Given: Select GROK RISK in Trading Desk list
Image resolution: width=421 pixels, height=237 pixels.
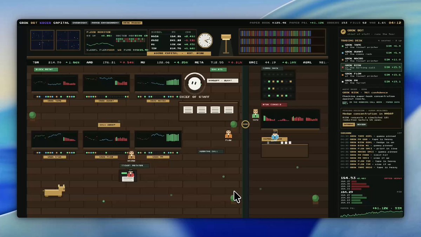Looking at the screenshot, I should tap(371, 67).
